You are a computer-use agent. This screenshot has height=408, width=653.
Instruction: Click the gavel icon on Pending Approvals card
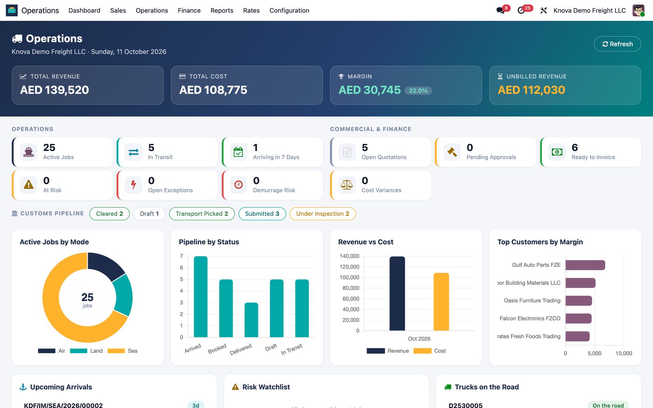pyautogui.click(x=452, y=152)
